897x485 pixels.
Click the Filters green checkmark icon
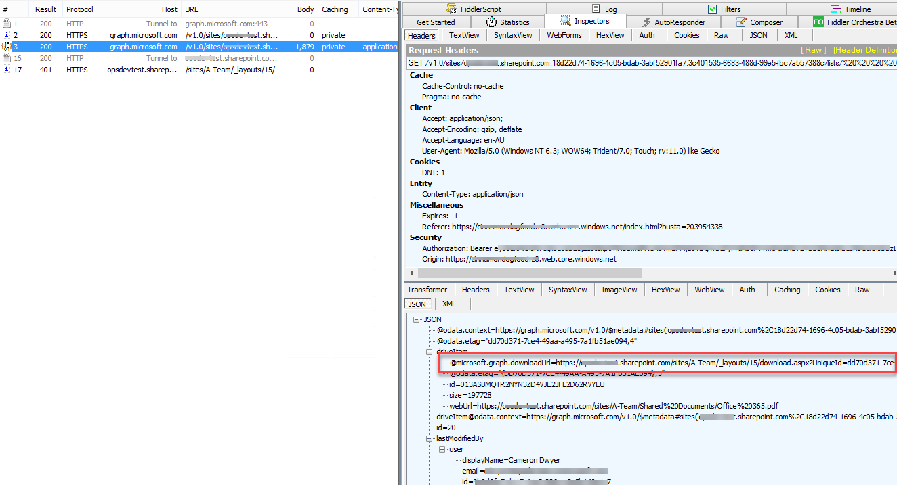coord(712,9)
